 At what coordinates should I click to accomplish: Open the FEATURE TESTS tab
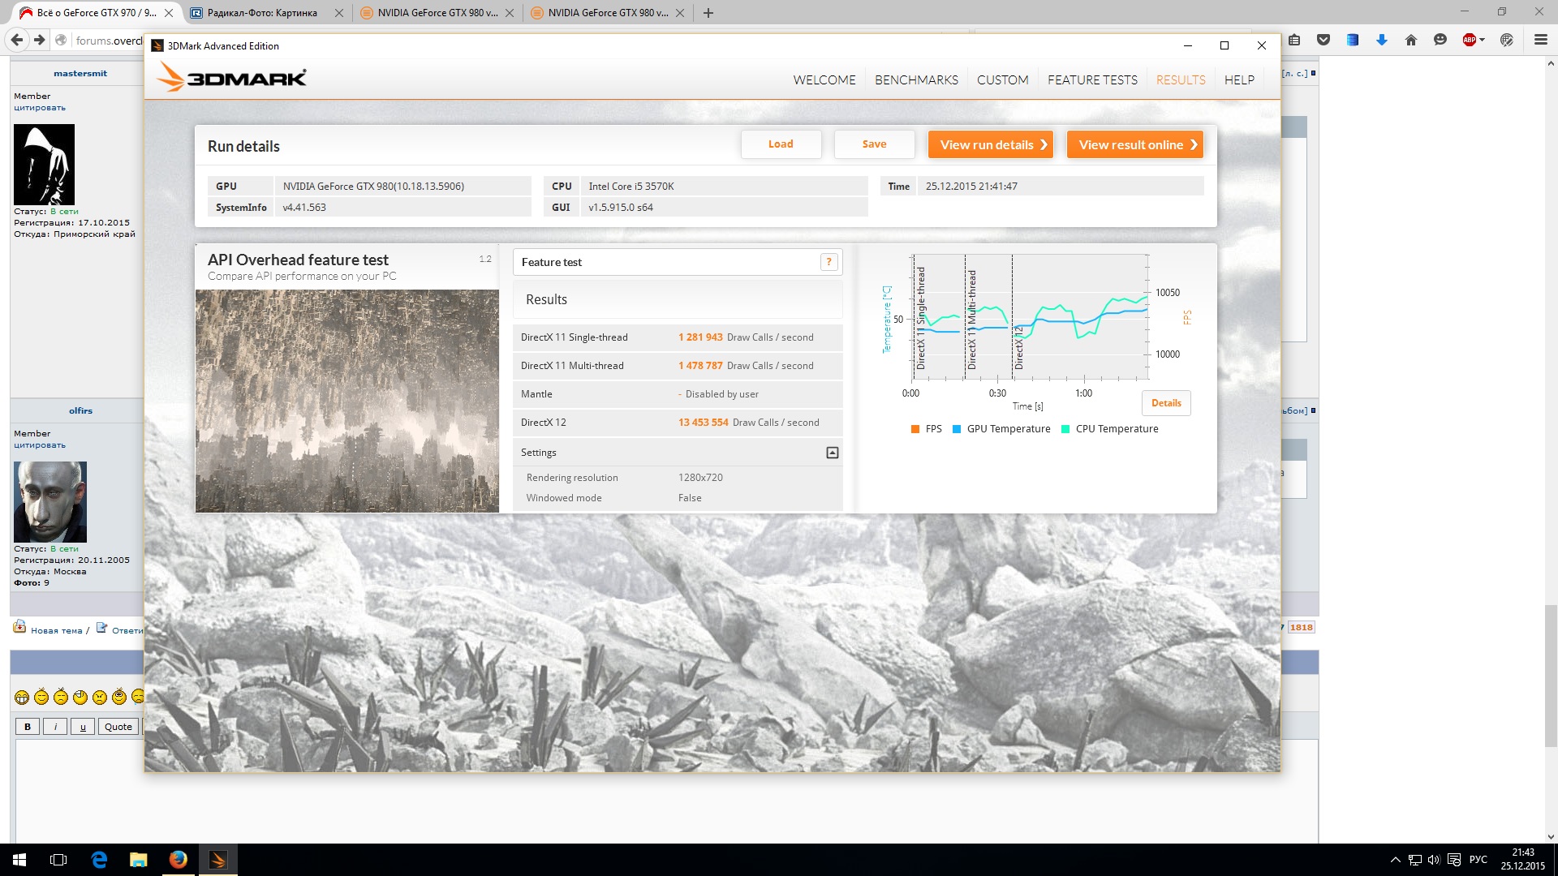click(x=1092, y=79)
